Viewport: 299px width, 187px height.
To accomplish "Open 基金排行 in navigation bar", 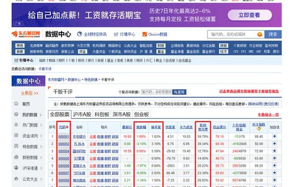I will [x=209, y=52].
